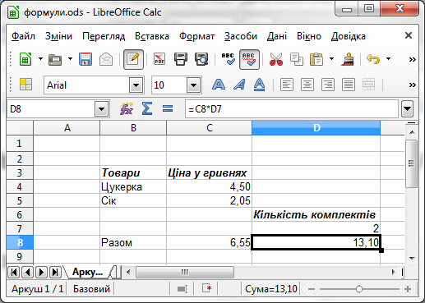Expand the Open recent files arrow

tap(70, 58)
